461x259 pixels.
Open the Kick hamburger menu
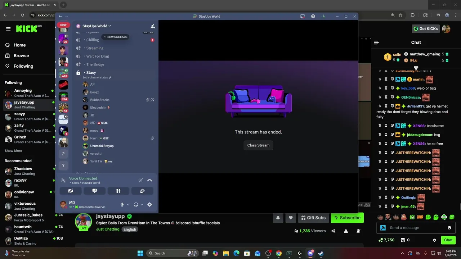[x=8, y=29]
